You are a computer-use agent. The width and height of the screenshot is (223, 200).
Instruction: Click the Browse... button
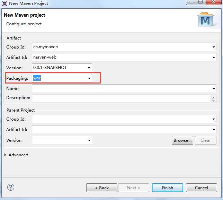point(182,140)
